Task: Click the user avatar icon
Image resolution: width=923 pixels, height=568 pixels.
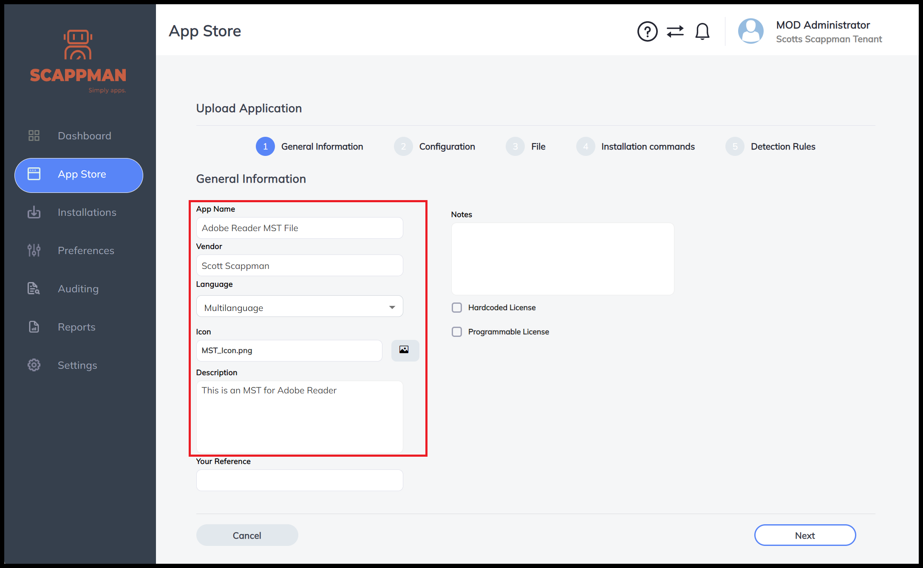Action: [x=750, y=31]
